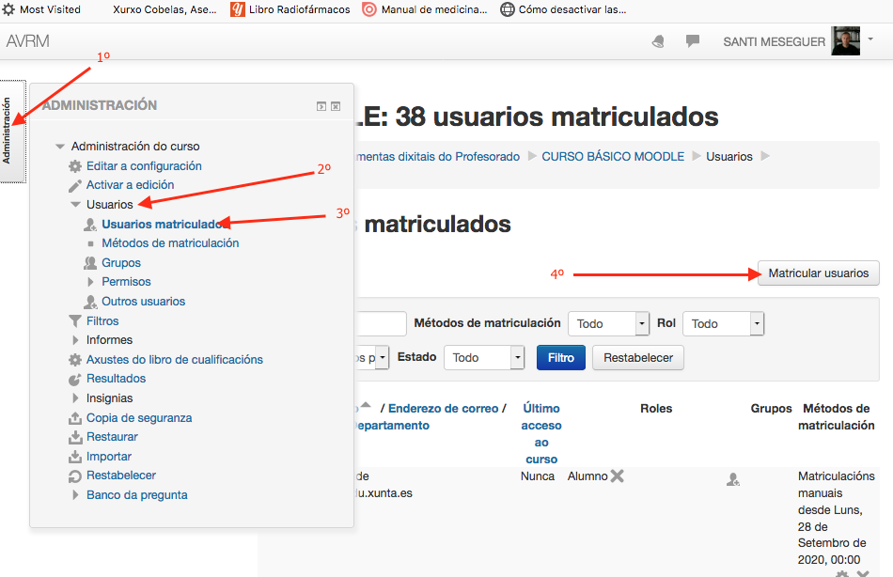893x577 pixels.
Task: Expand the Informes tree item
Action: pyautogui.click(x=75, y=340)
